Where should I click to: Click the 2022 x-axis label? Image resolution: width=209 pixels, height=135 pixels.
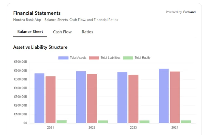[92, 127]
